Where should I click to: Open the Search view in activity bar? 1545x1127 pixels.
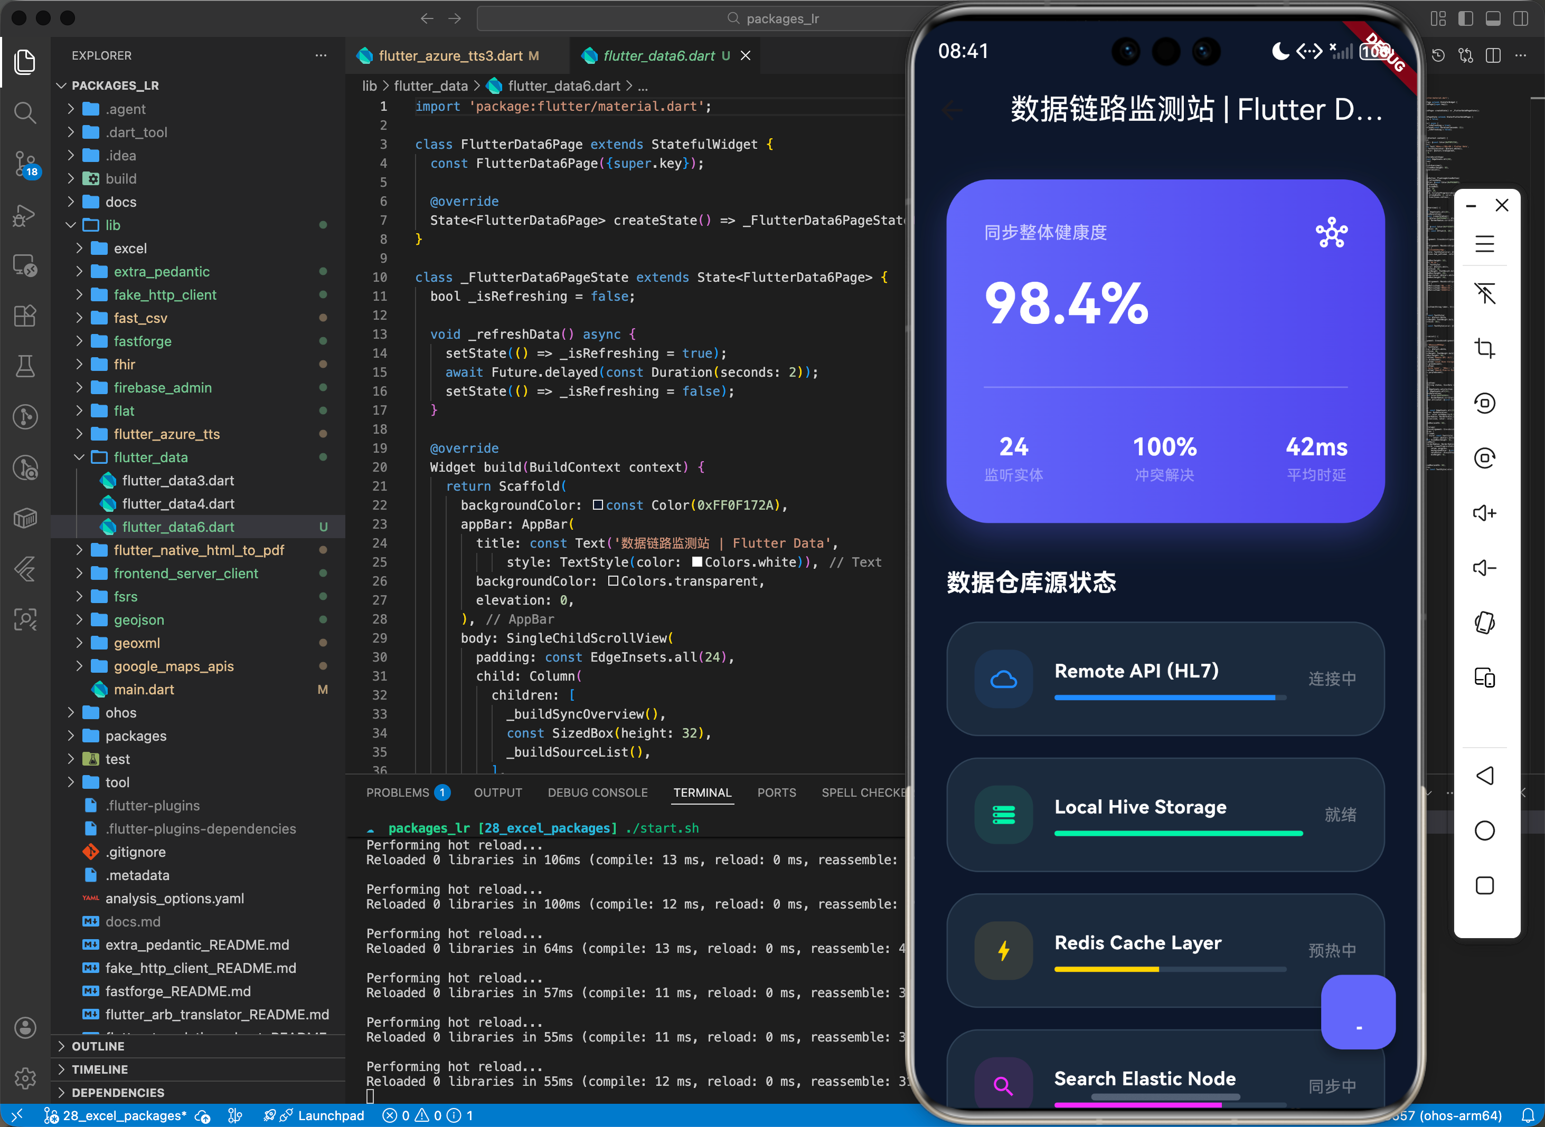pyautogui.click(x=25, y=112)
